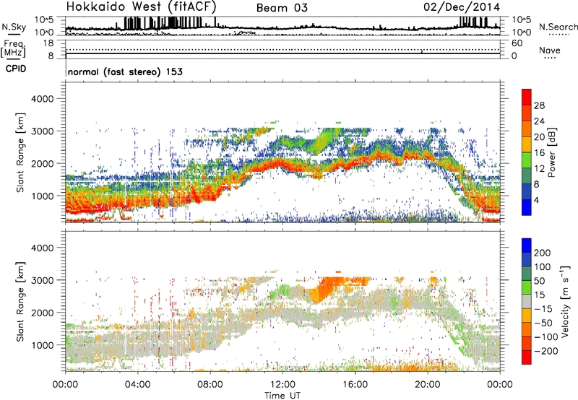Select the 'CPID' row label
The height and width of the screenshot is (400, 578).
point(16,69)
